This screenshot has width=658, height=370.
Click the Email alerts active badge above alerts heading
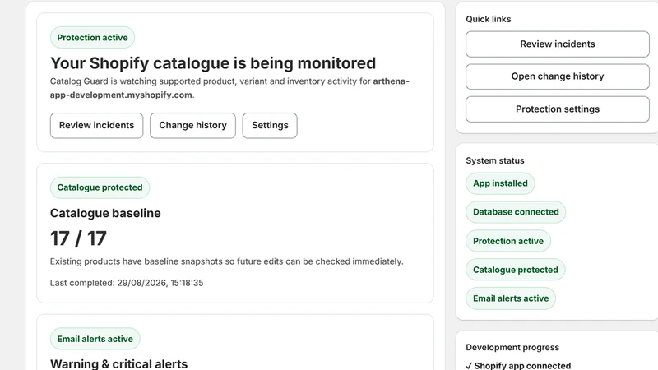(95, 339)
